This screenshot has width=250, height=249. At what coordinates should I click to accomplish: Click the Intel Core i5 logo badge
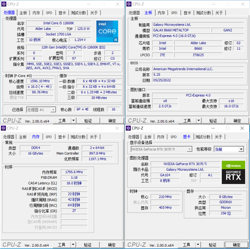(107, 32)
